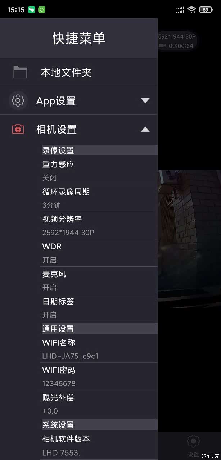Edit the WIFI密码 field
This screenshot has width=221, height=460.
tap(100, 376)
